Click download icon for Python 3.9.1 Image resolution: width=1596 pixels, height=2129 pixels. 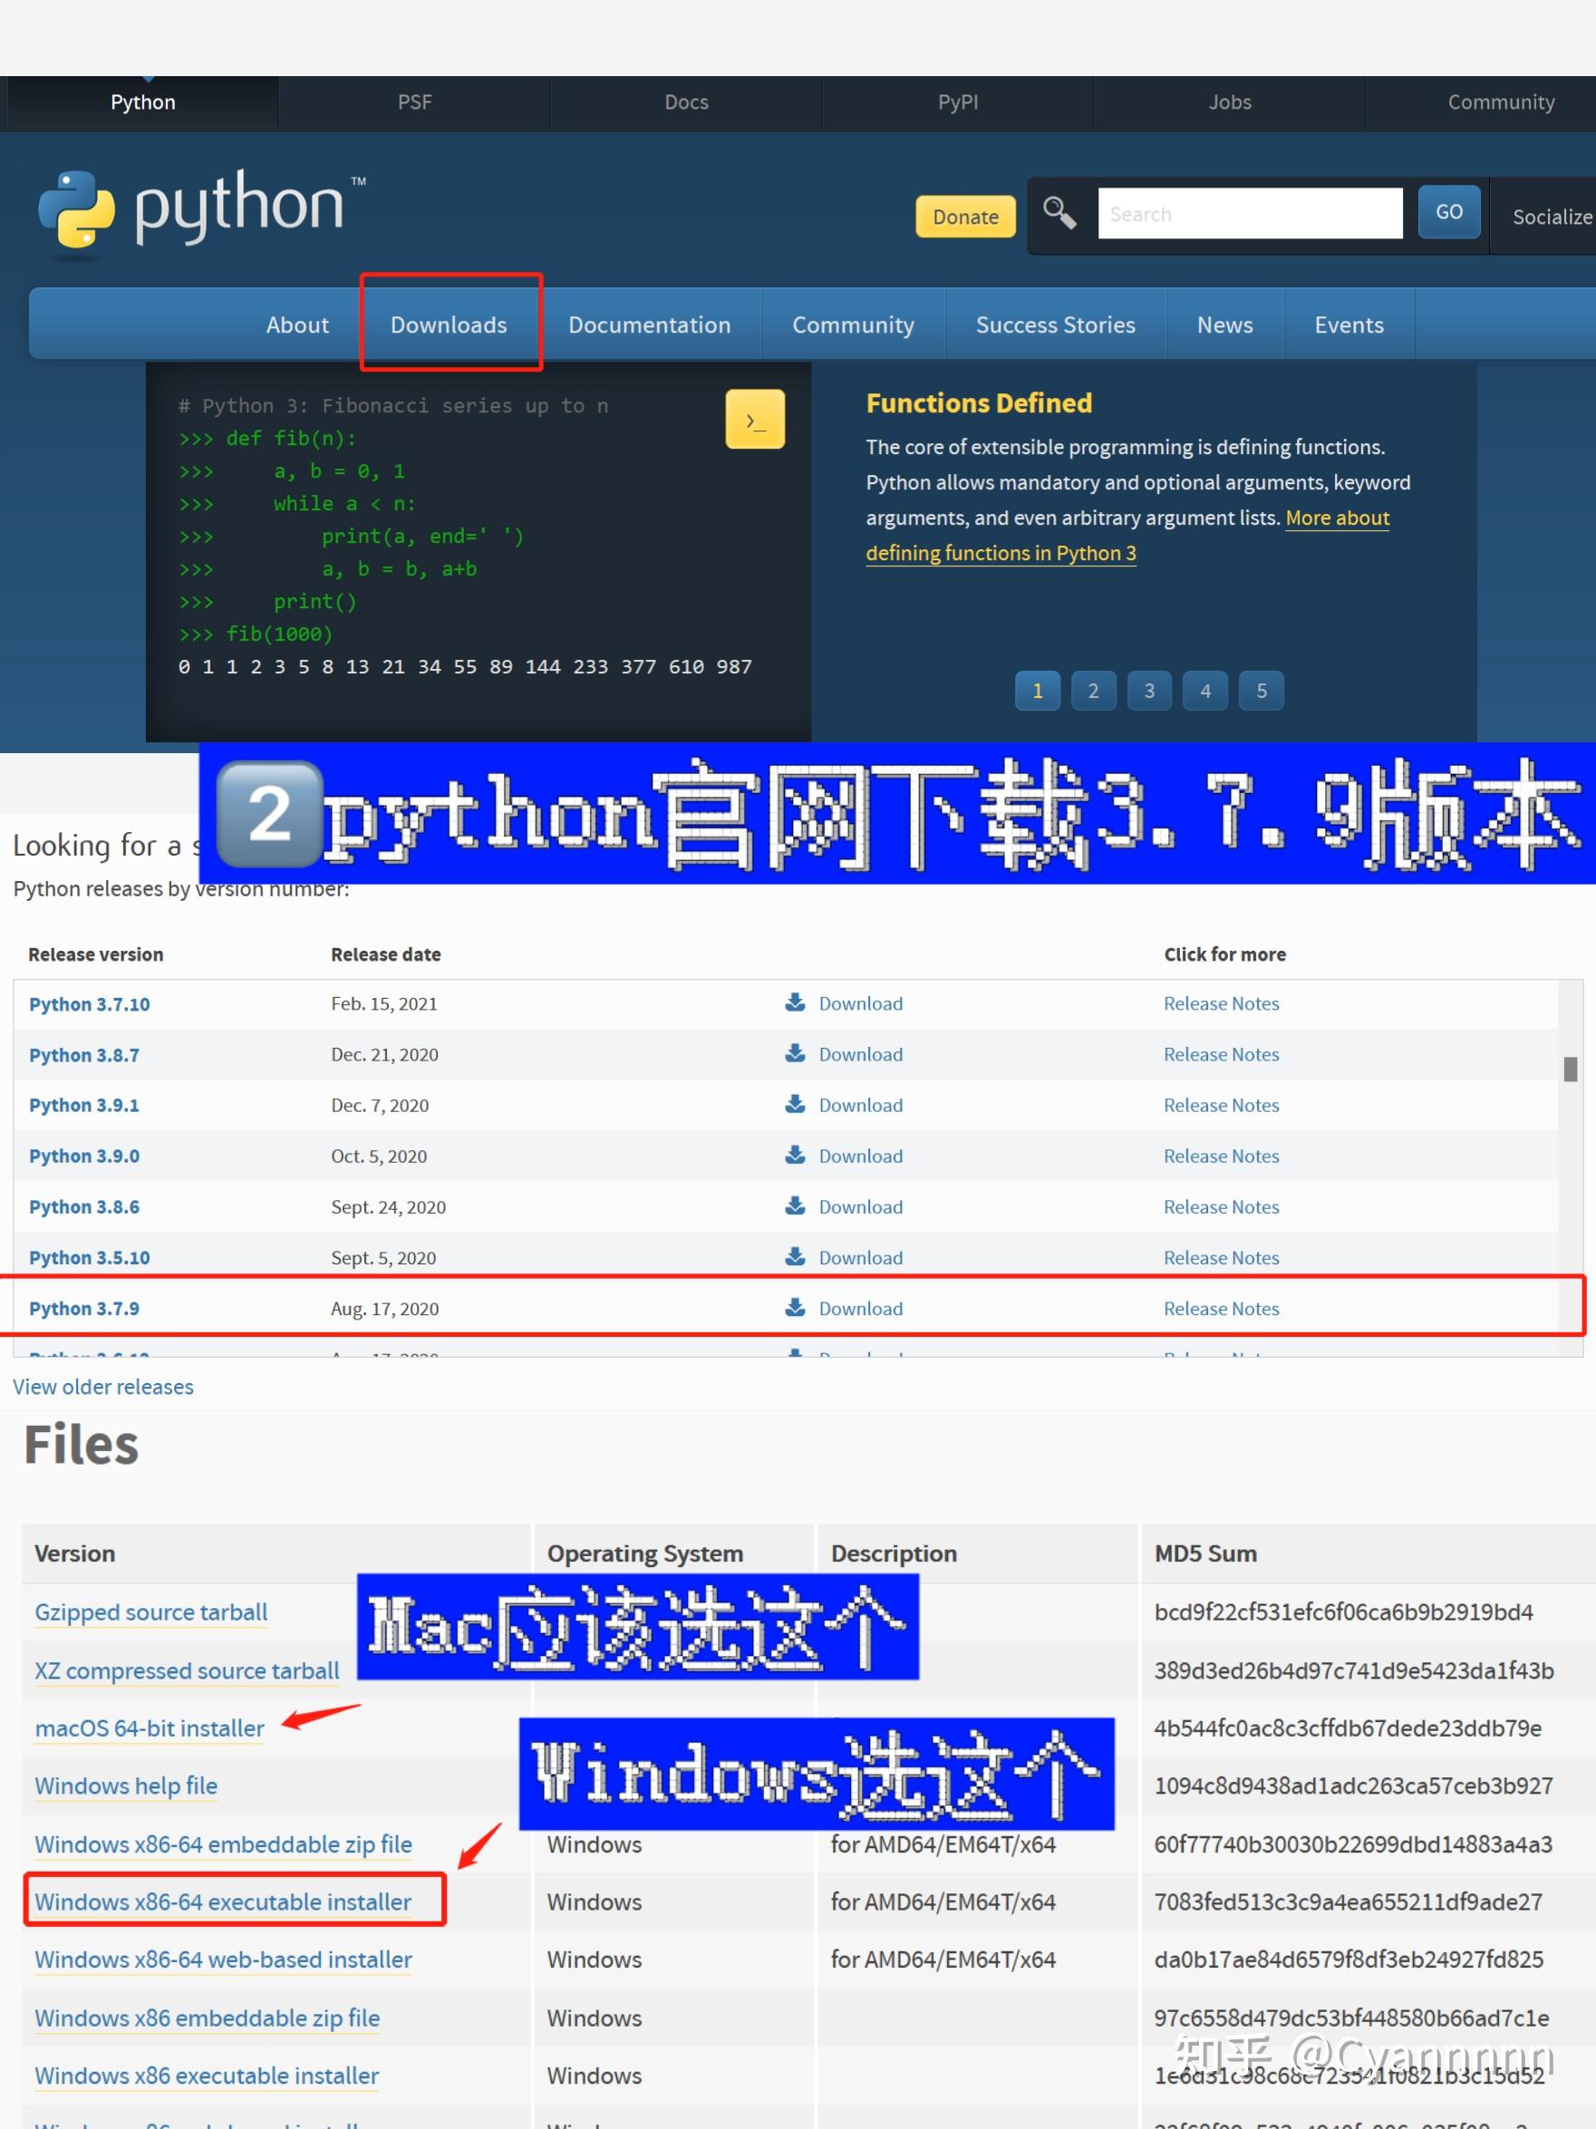pos(795,1105)
